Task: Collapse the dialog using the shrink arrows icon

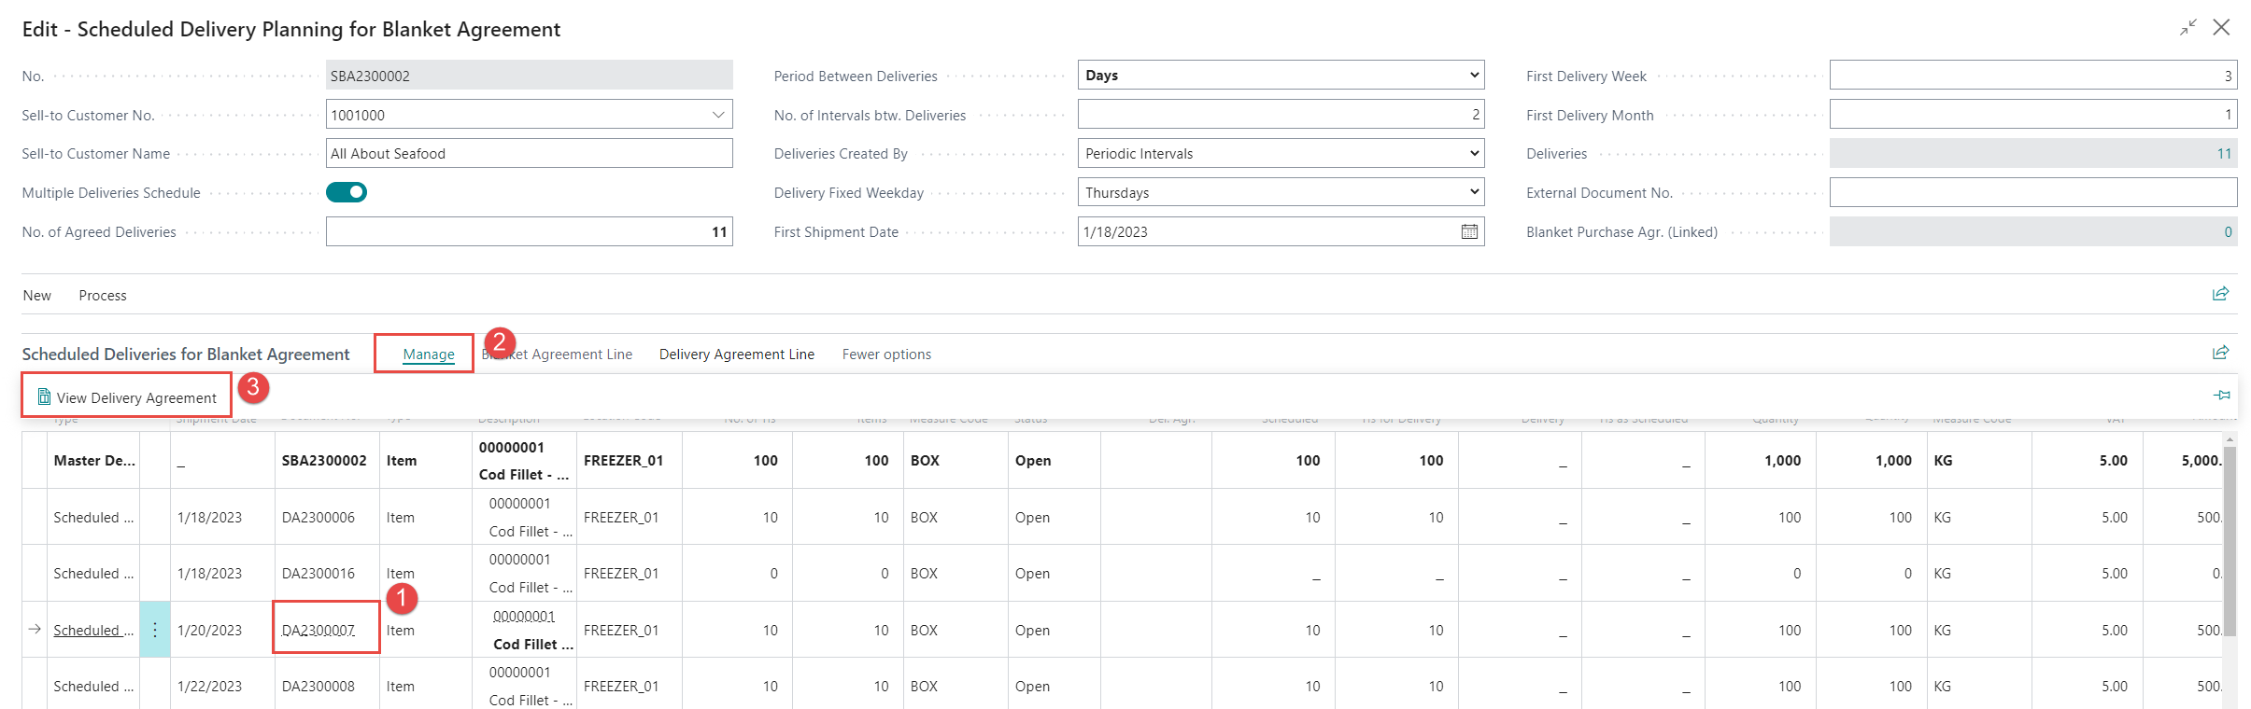Action: 2187,28
